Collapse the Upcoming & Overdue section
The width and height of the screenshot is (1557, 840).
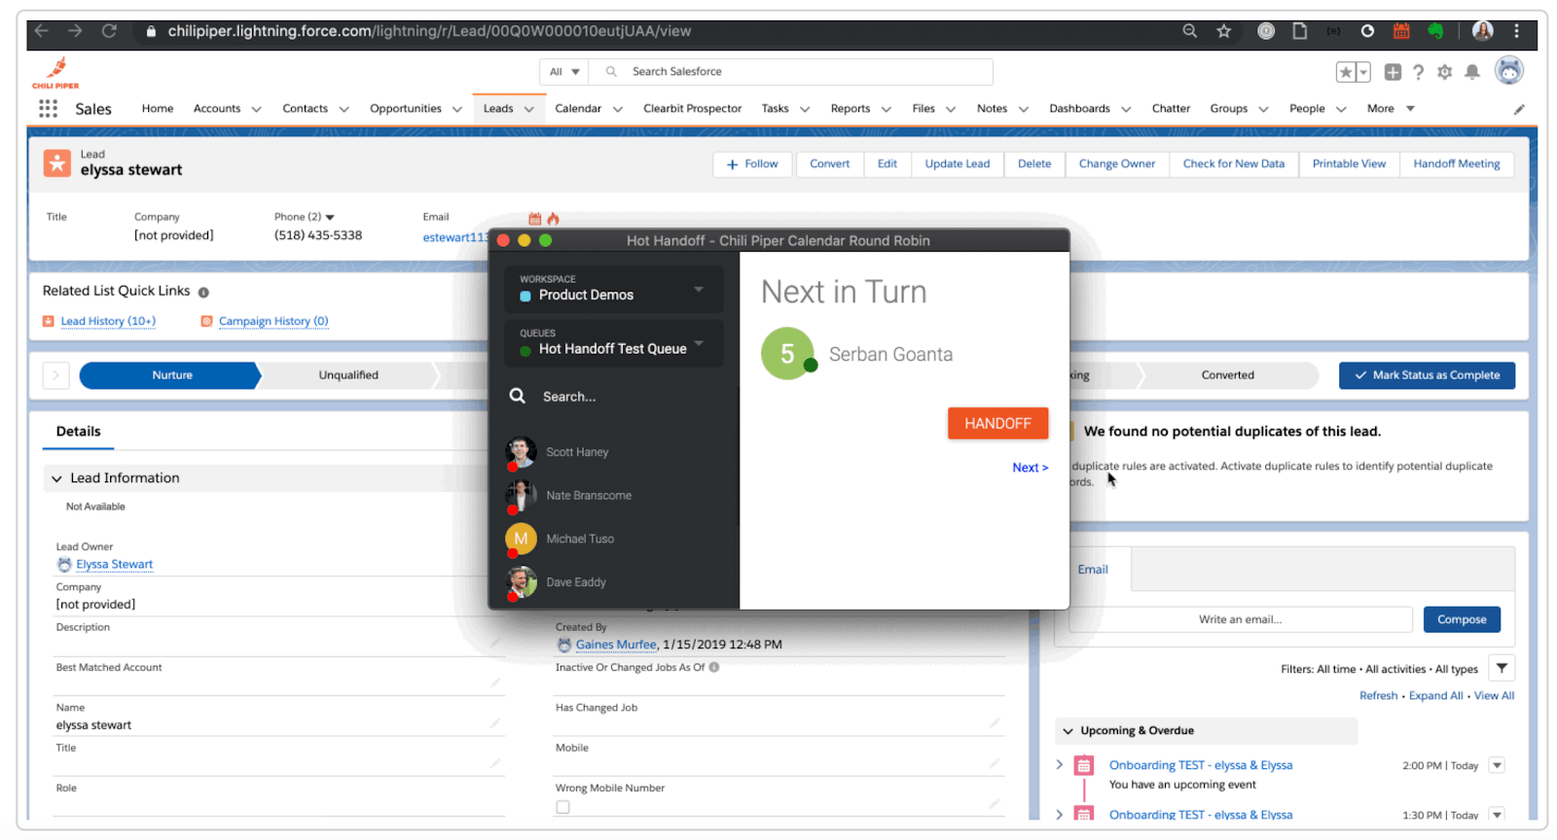point(1068,731)
